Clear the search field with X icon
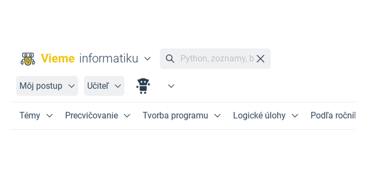Image resolution: width=366 pixels, height=183 pixels. 260,59
